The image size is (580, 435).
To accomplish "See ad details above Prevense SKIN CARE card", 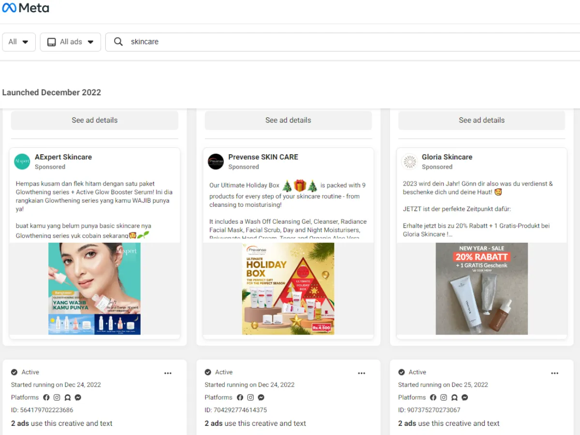I will pos(288,120).
